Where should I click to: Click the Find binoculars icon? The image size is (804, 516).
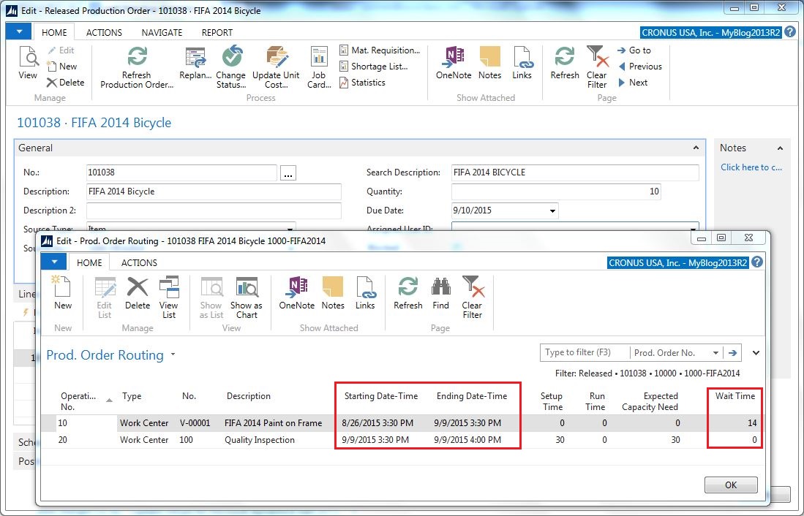[441, 292]
